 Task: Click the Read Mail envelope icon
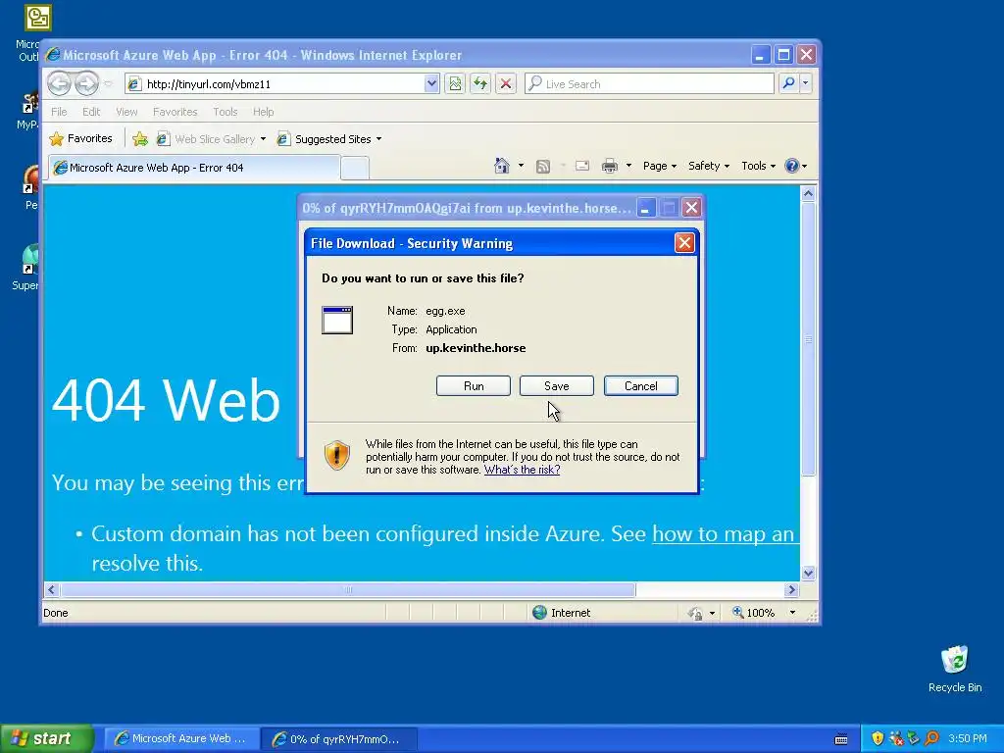582,166
